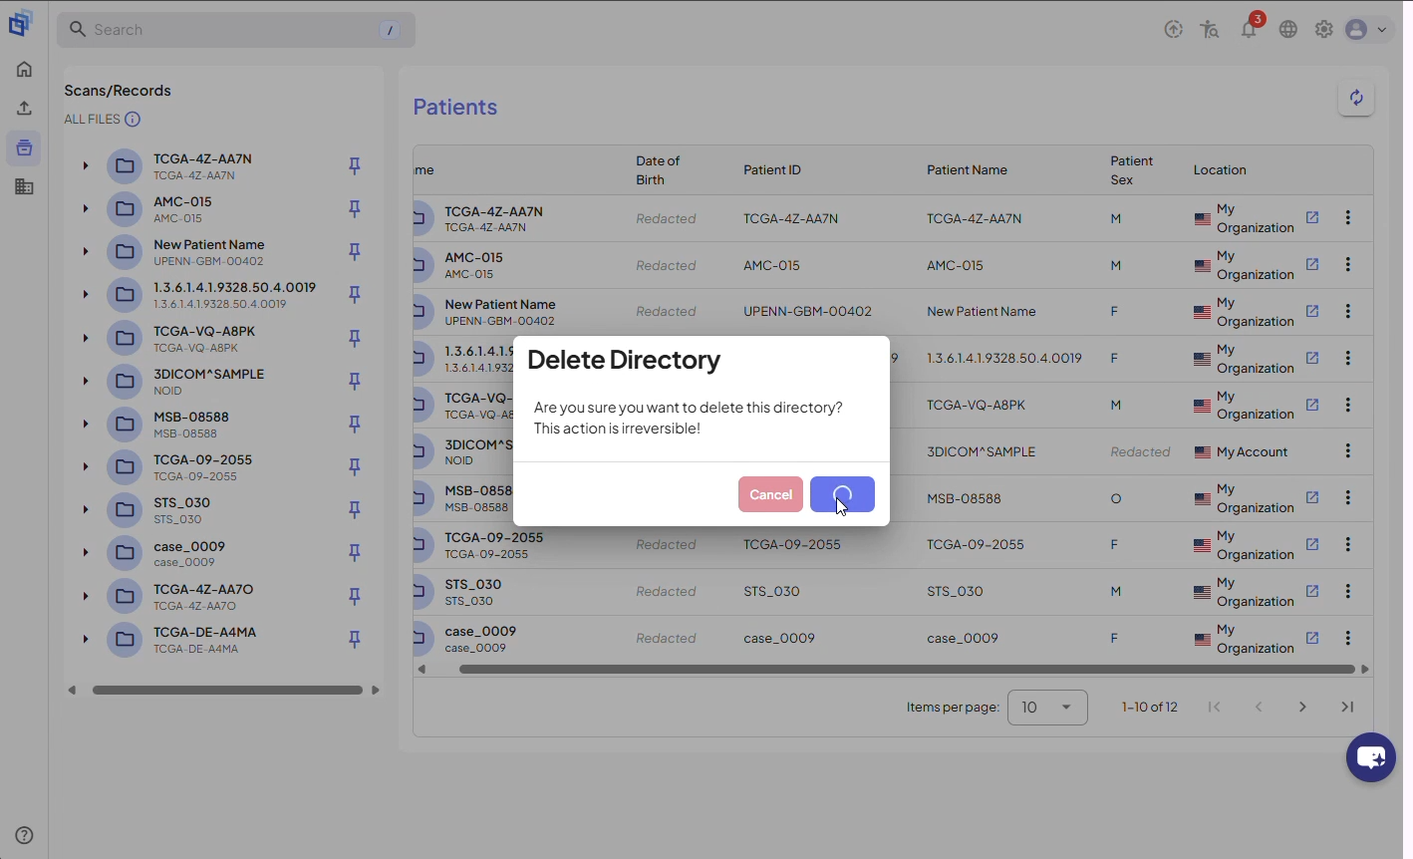Toggle pin for TCGA-4Z-AA7N folder

tap(355, 165)
